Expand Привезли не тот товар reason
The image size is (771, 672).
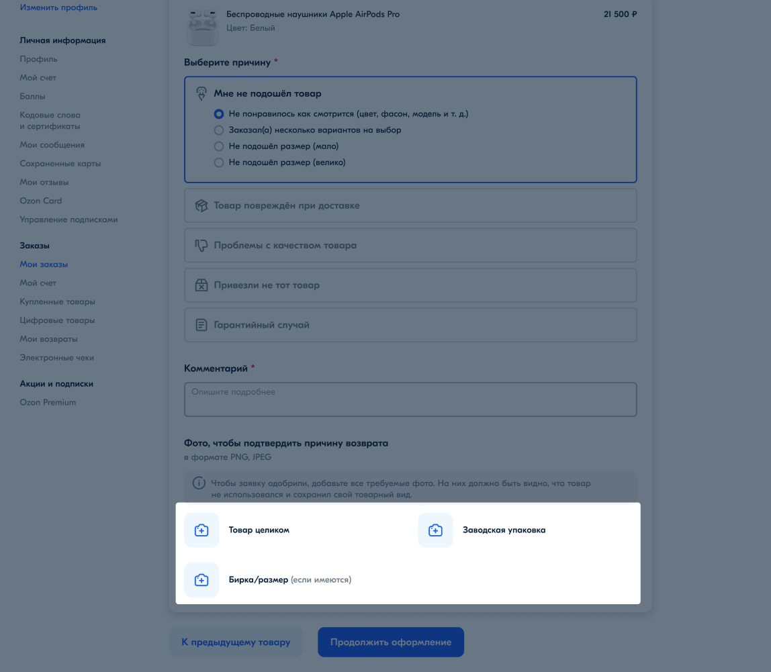[410, 285]
